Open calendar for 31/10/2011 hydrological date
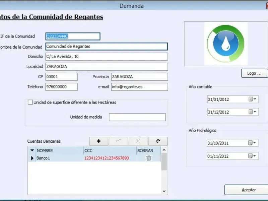 [x=252, y=143]
